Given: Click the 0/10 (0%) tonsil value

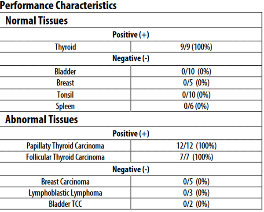Looking at the screenshot, I should coord(196,94).
